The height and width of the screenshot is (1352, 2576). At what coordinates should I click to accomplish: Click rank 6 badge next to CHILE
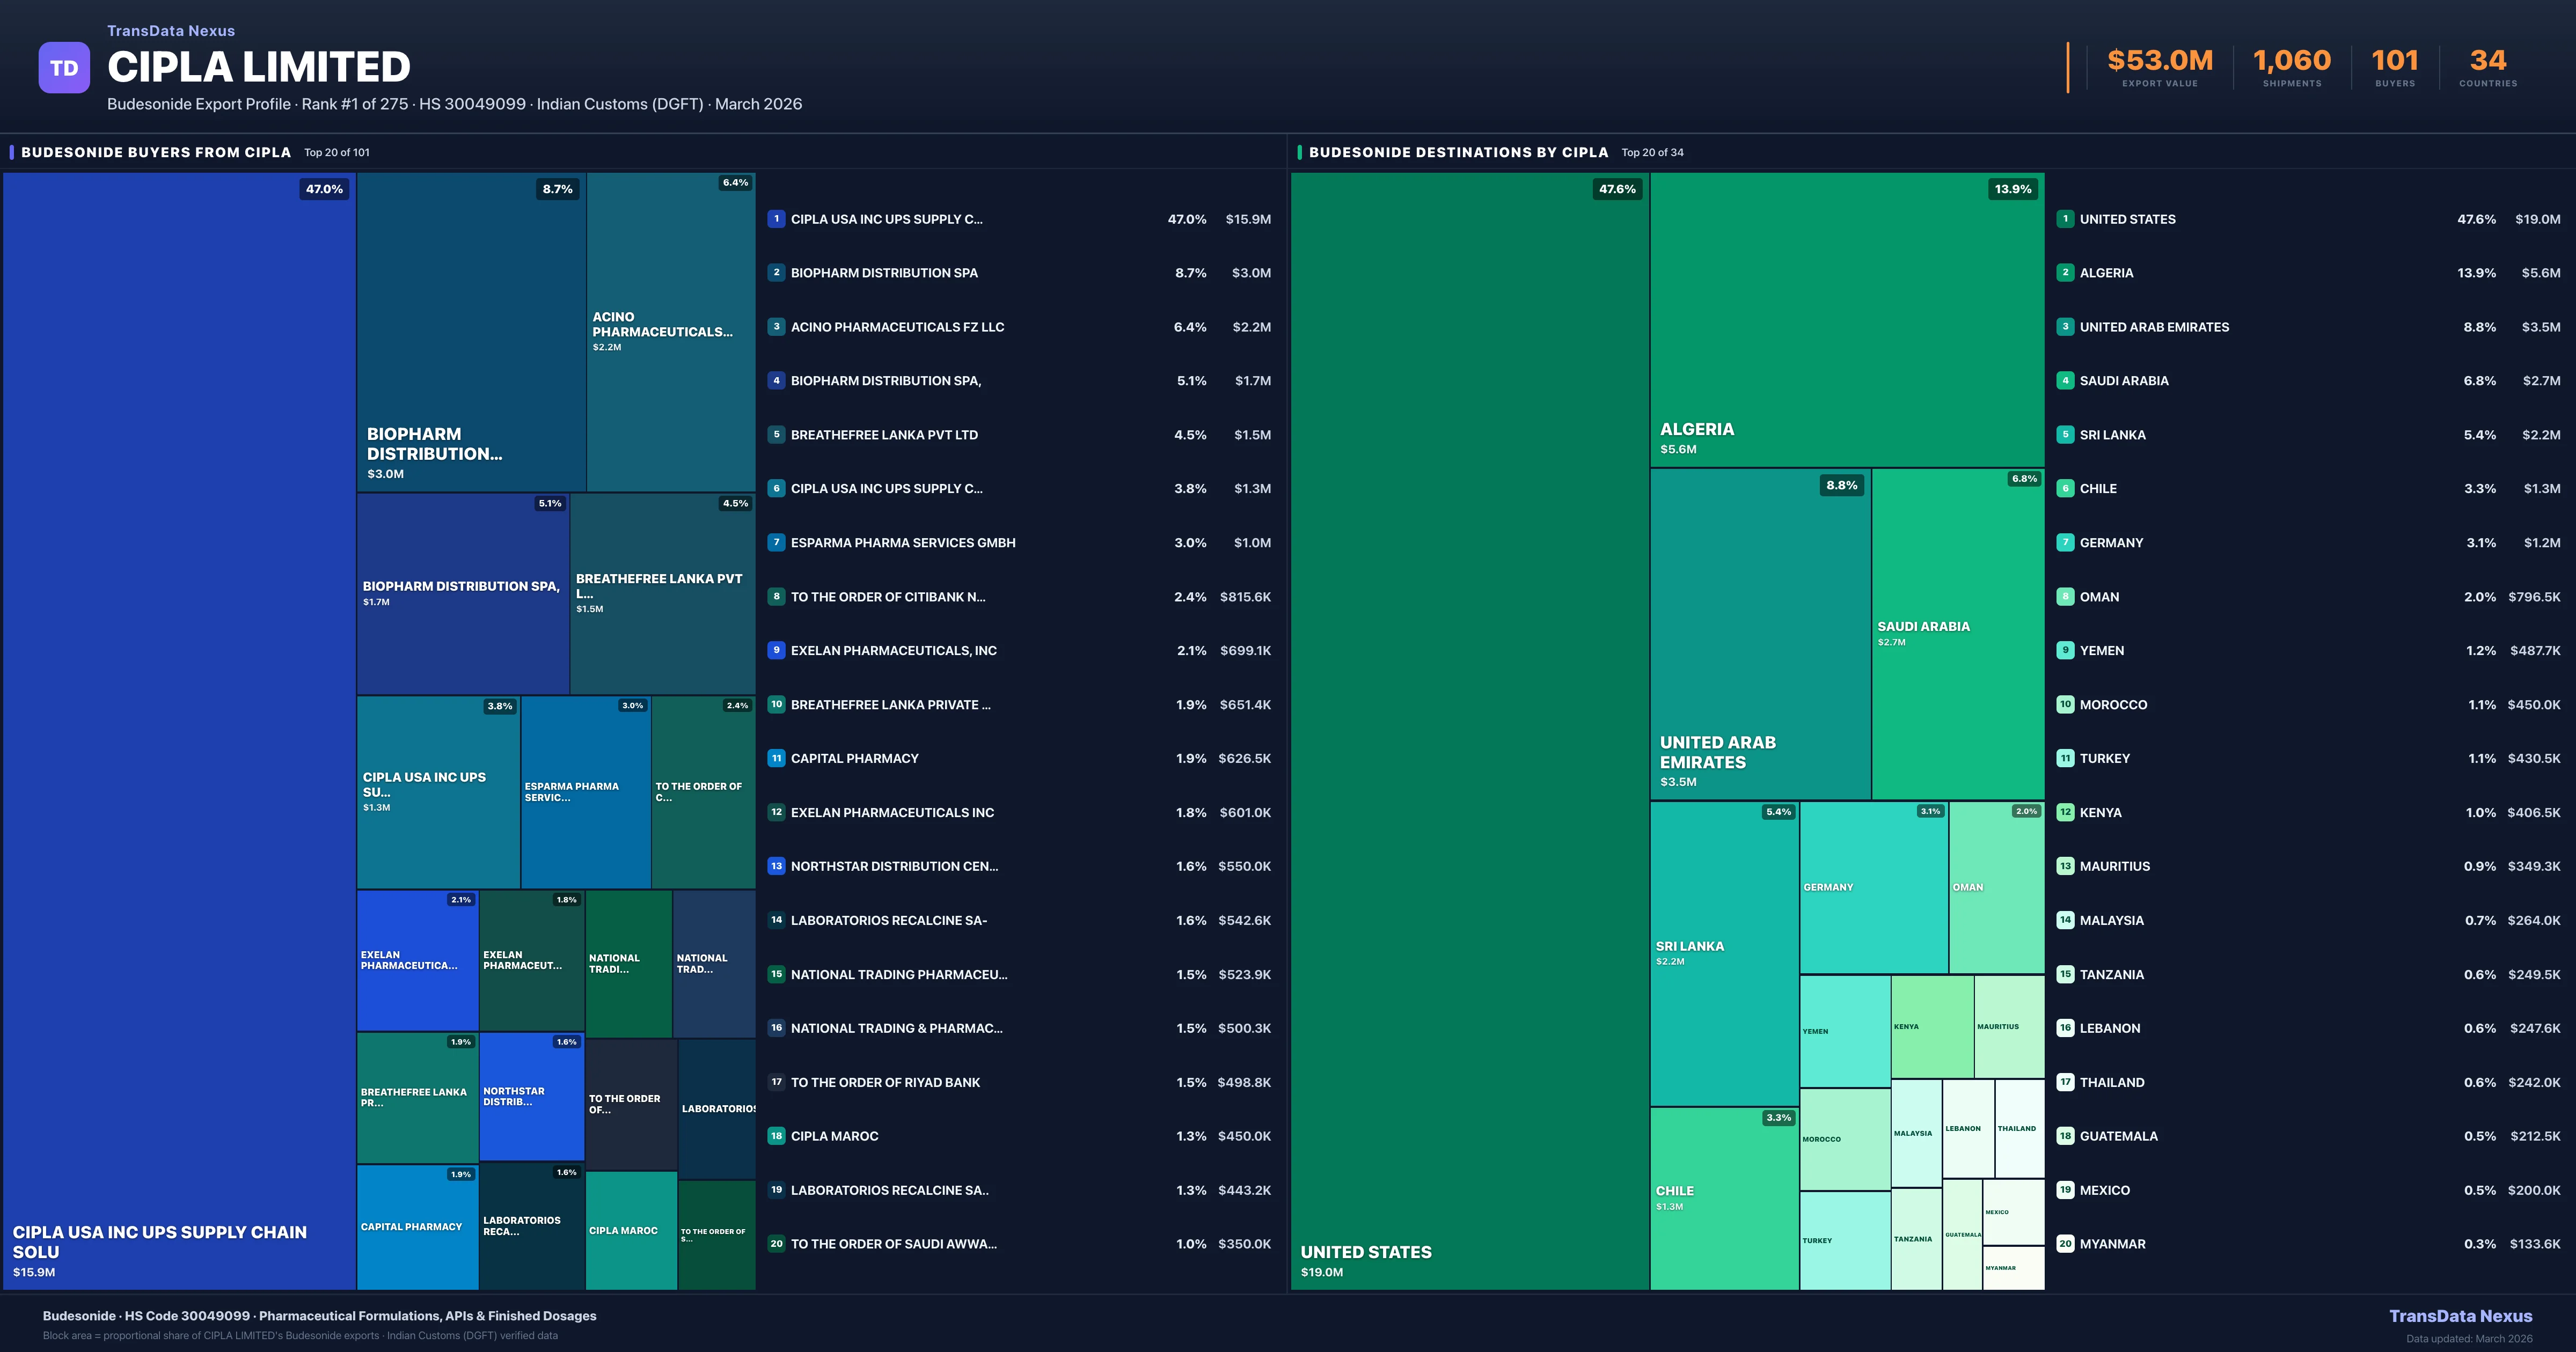tap(2065, 489)
